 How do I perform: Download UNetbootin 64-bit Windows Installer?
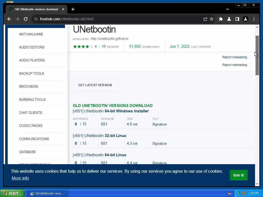coord(111,111)
